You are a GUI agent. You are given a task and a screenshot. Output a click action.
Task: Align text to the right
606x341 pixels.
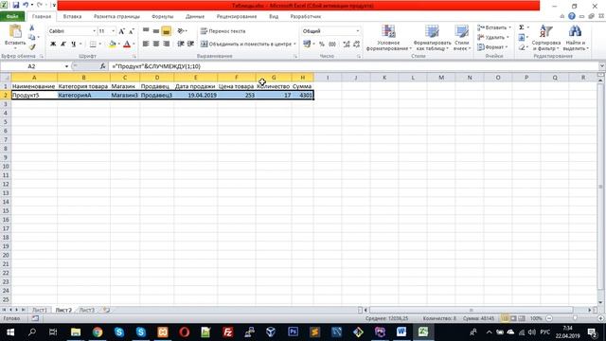(167, 45)
